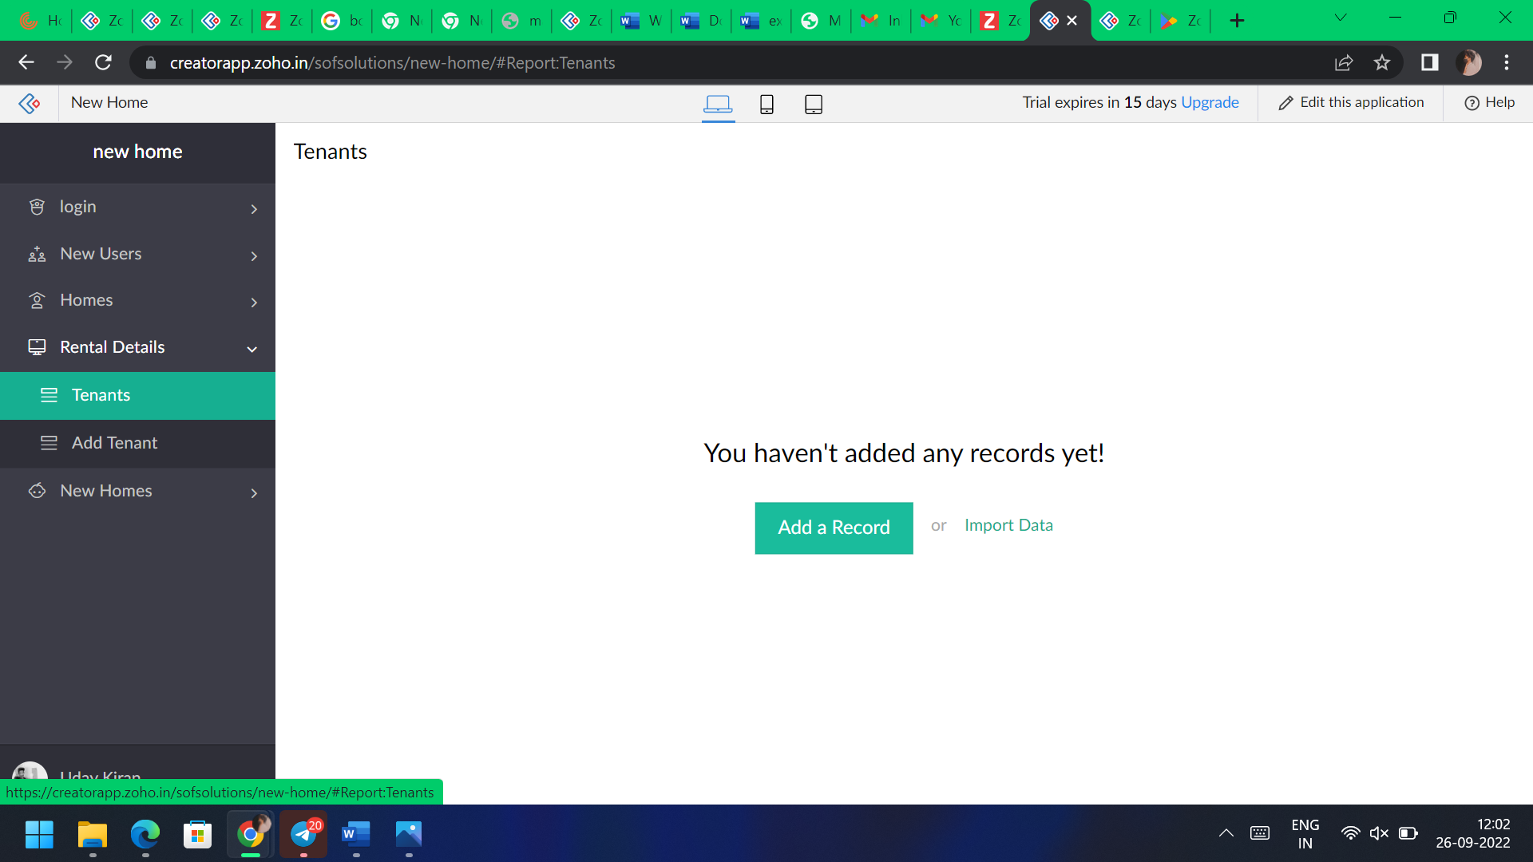Open Help using the question mark icon
Screen dimensions: 1533x862
pyautogui.click(x=1472, y=103)
